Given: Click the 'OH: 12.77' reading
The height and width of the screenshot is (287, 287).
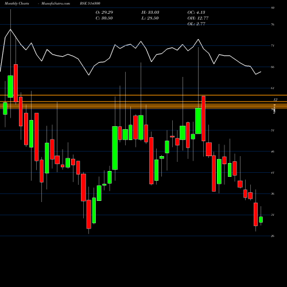Looking at the screenshot, I should click(x=198, y=18).
